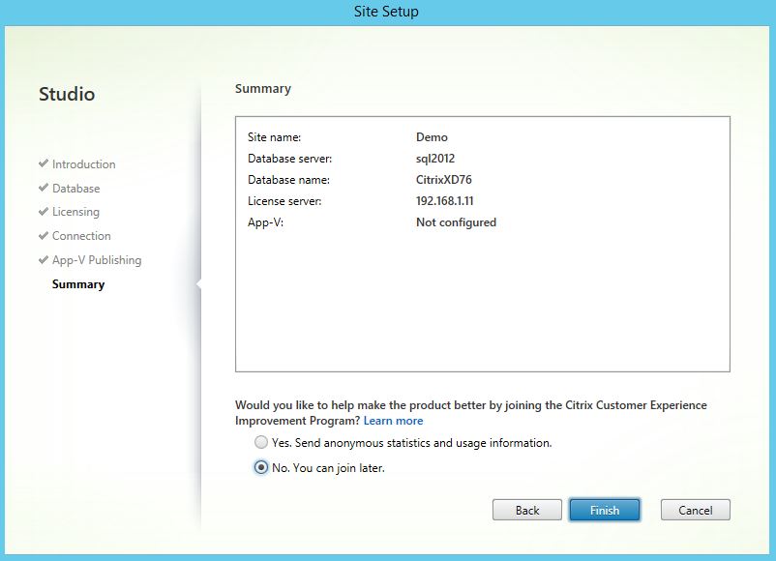Image resolution: width=776 pixels, height=561 pixels.
Task: Click Finish to complete site setup
Action: (x=604, y=510)
